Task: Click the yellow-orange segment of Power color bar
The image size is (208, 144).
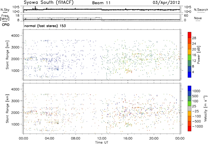Action: (190, 52)
